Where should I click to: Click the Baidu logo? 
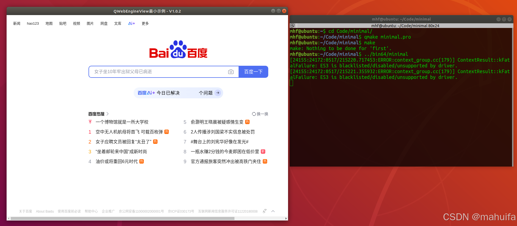tap(178, 50)
